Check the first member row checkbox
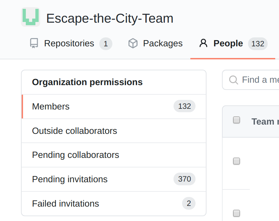The height and width of the screenshot is (221, 279). [x=236, y=161]
